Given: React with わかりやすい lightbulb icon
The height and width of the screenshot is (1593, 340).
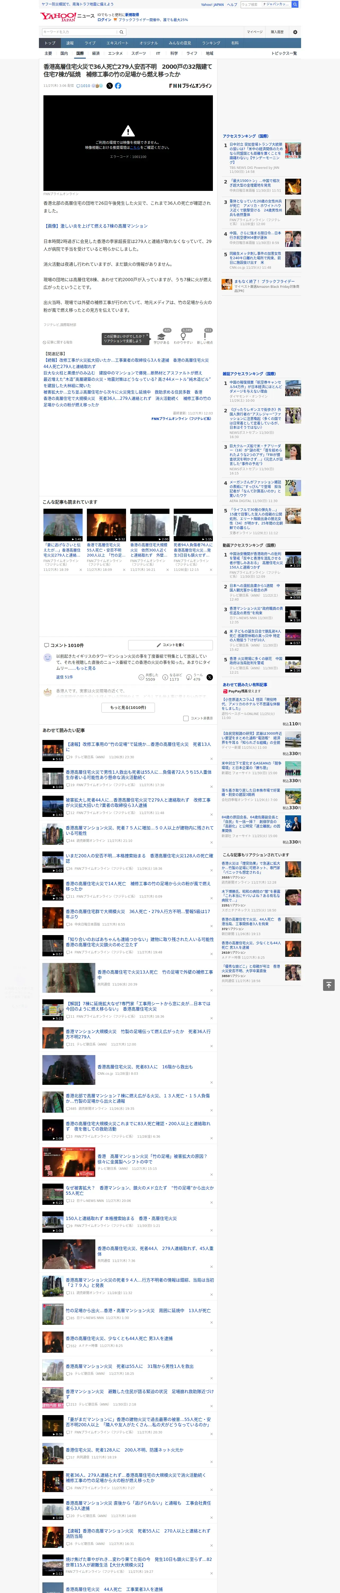Looking at the screenshot, I should point(183,337).
